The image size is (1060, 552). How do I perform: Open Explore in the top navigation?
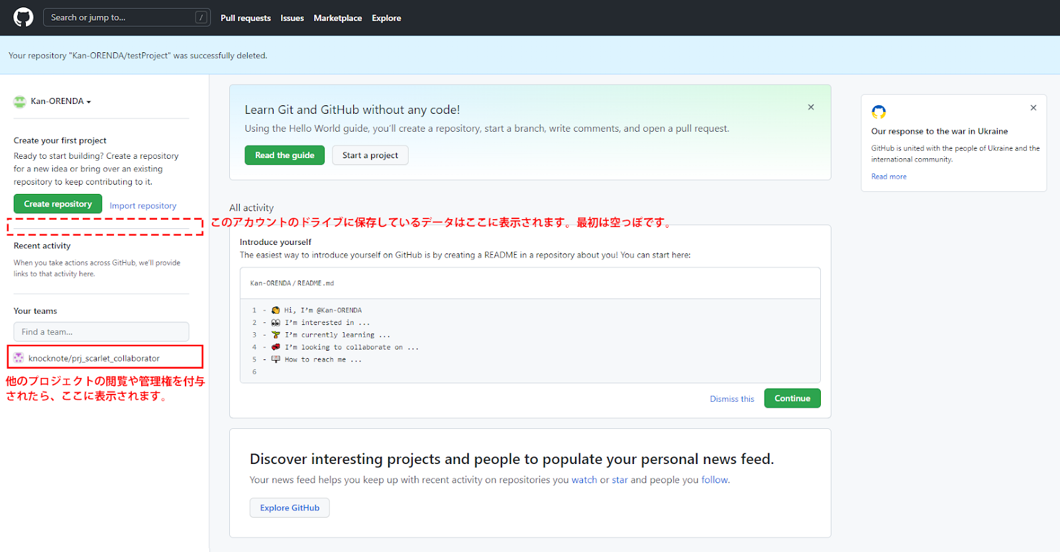(x=386, y=18)
